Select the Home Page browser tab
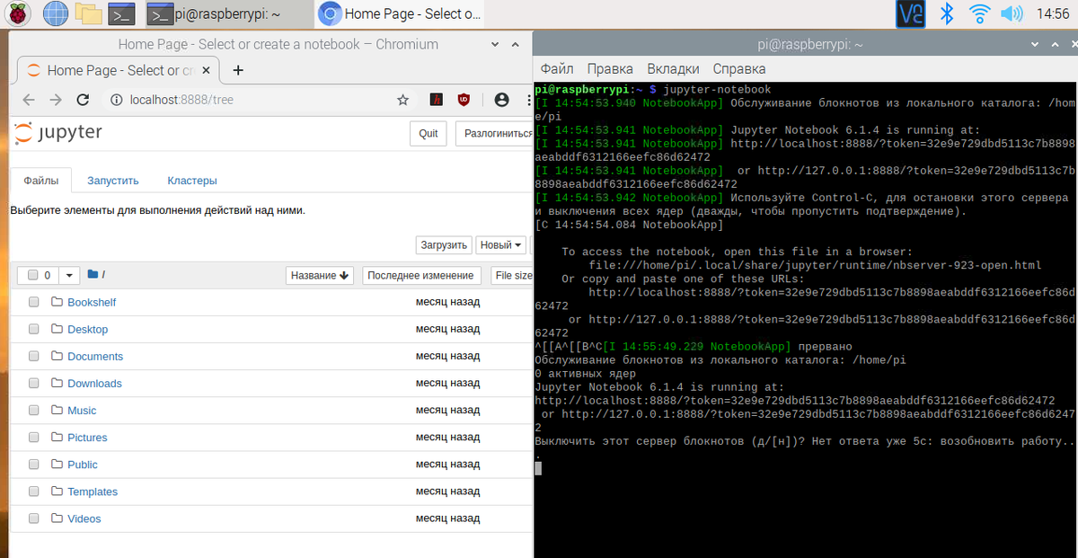This screenshot has height=558, width=1078. [x=117, y=70]
